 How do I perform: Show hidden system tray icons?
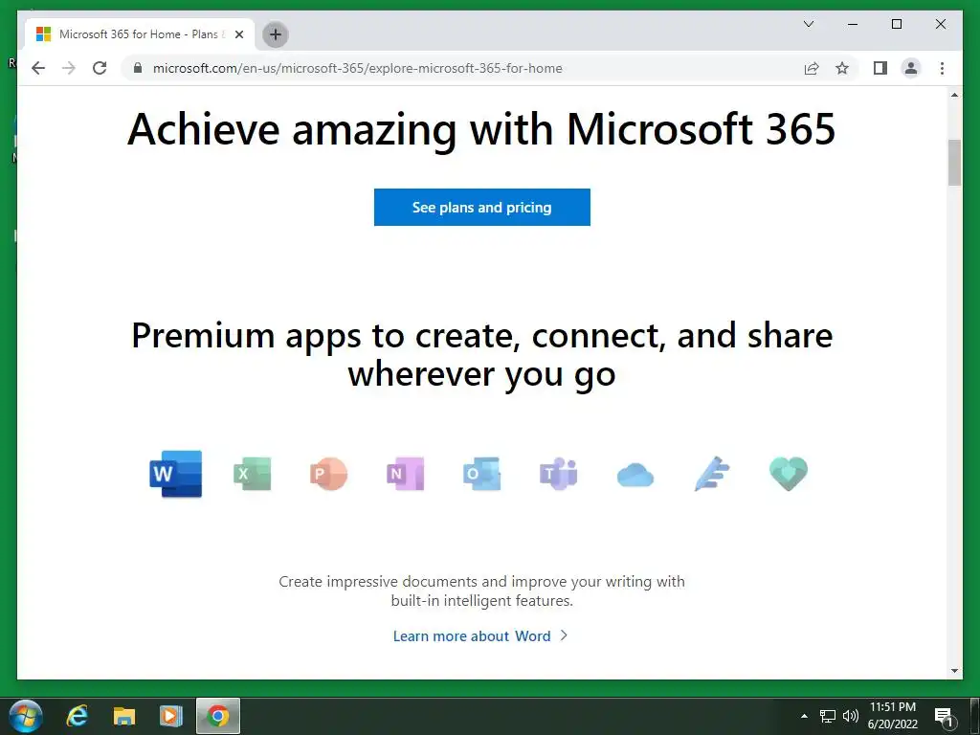tap(804, 716)
